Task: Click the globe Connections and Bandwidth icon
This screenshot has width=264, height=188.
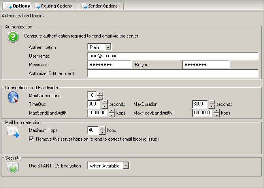Action: [13, 97]
